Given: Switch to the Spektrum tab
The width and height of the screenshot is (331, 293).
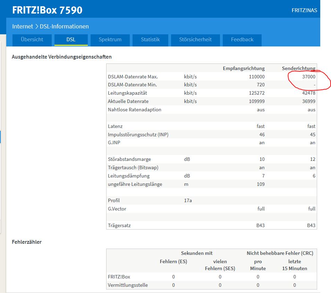Looking at the screenshot, I should click(110, 40).
